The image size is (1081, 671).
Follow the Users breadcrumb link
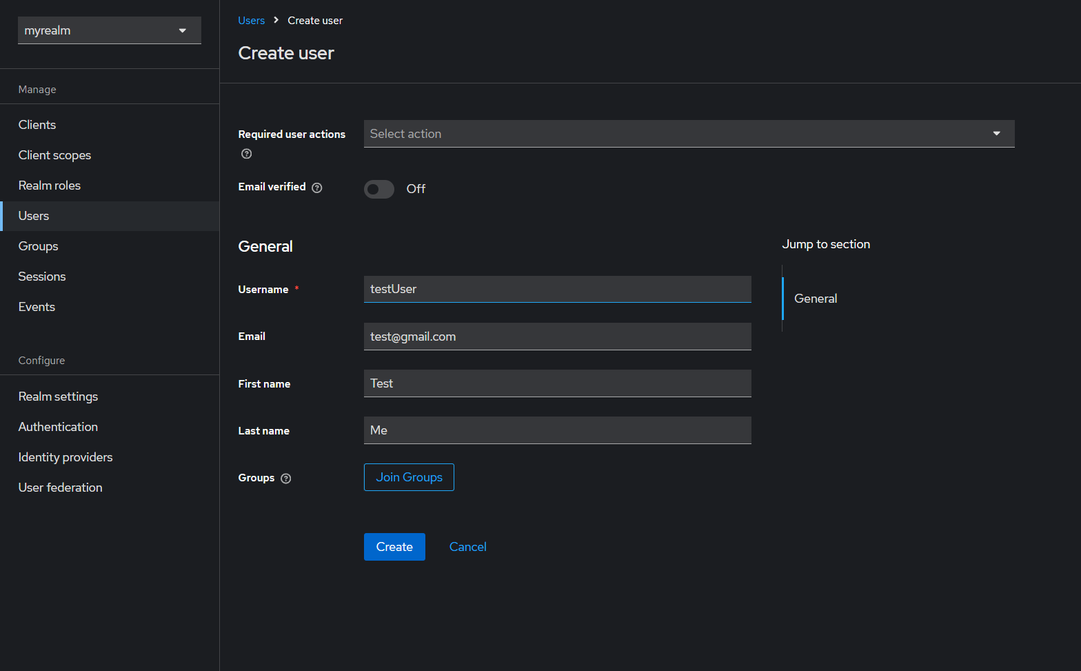point(252,21)
